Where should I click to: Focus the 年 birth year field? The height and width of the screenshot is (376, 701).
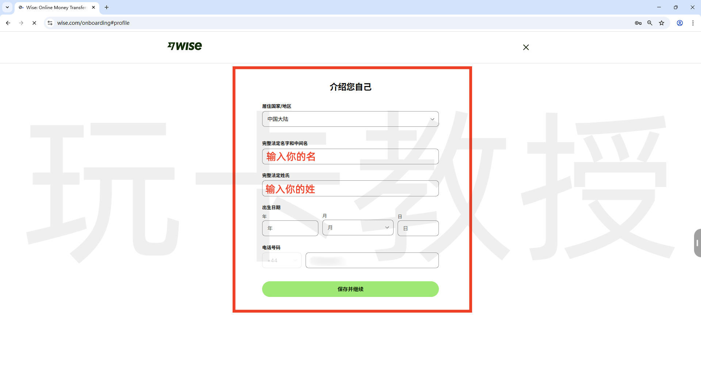pos(290,228)
